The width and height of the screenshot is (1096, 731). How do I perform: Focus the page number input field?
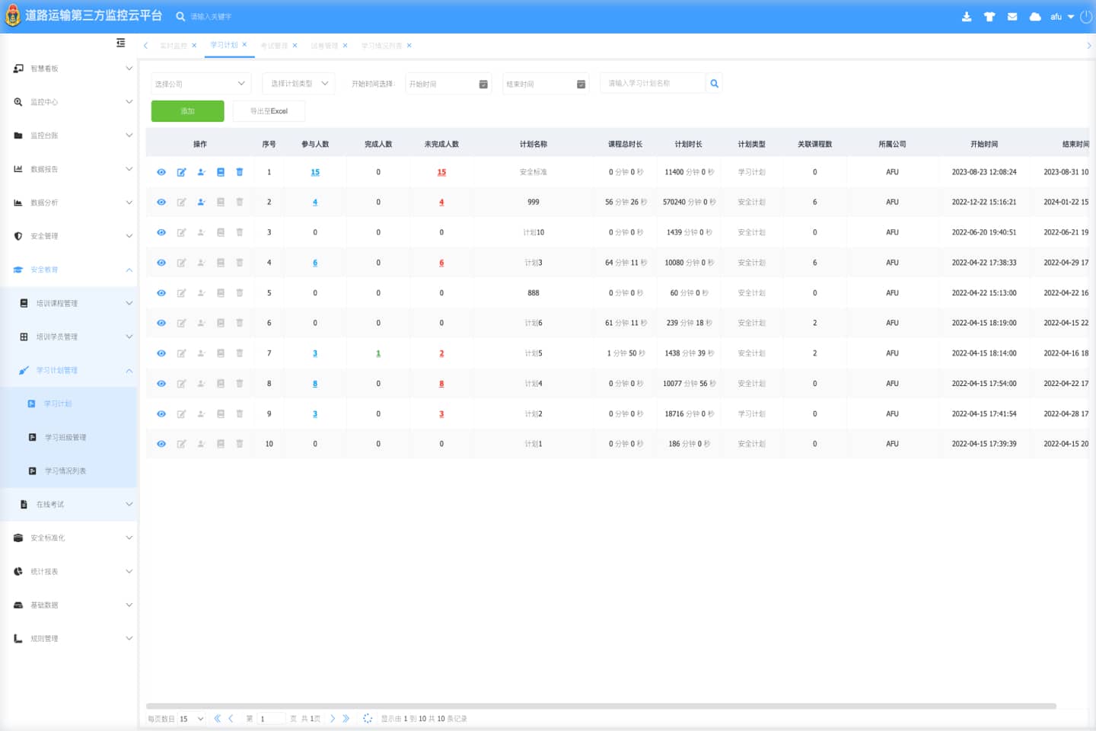[x=271, y=719]
